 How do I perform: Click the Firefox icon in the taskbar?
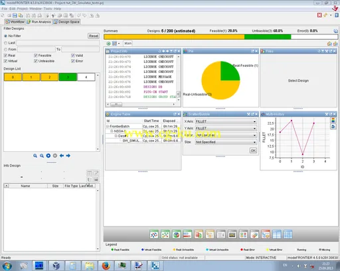(x=106, y=266)
